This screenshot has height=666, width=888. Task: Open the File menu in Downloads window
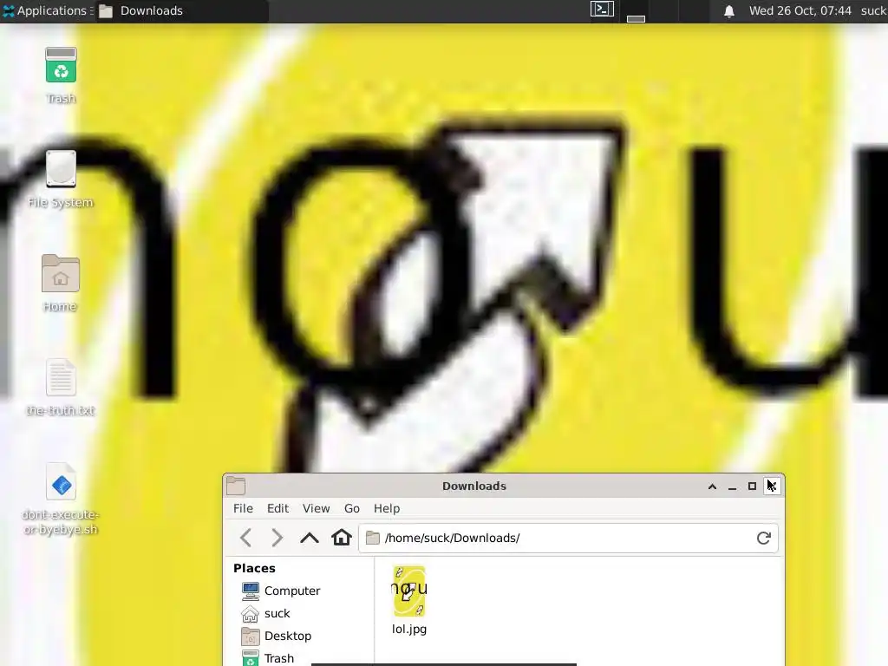tap(243, 508)
